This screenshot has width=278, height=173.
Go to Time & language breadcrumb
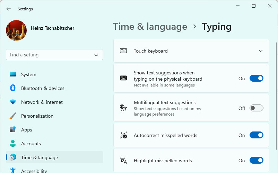point(150,27)
